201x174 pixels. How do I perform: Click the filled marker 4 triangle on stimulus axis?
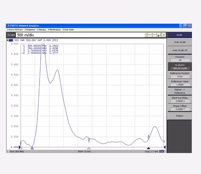[148, 148]
